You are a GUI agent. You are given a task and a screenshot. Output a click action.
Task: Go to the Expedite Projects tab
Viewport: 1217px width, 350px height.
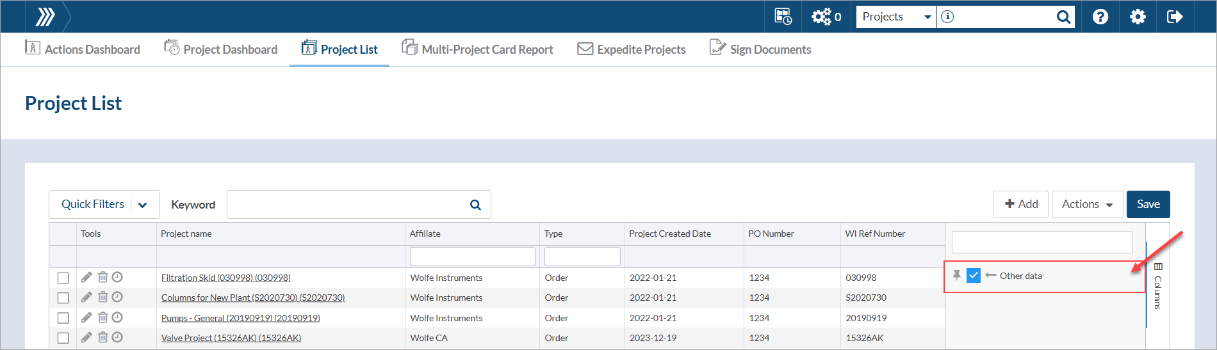coord(632,49)
